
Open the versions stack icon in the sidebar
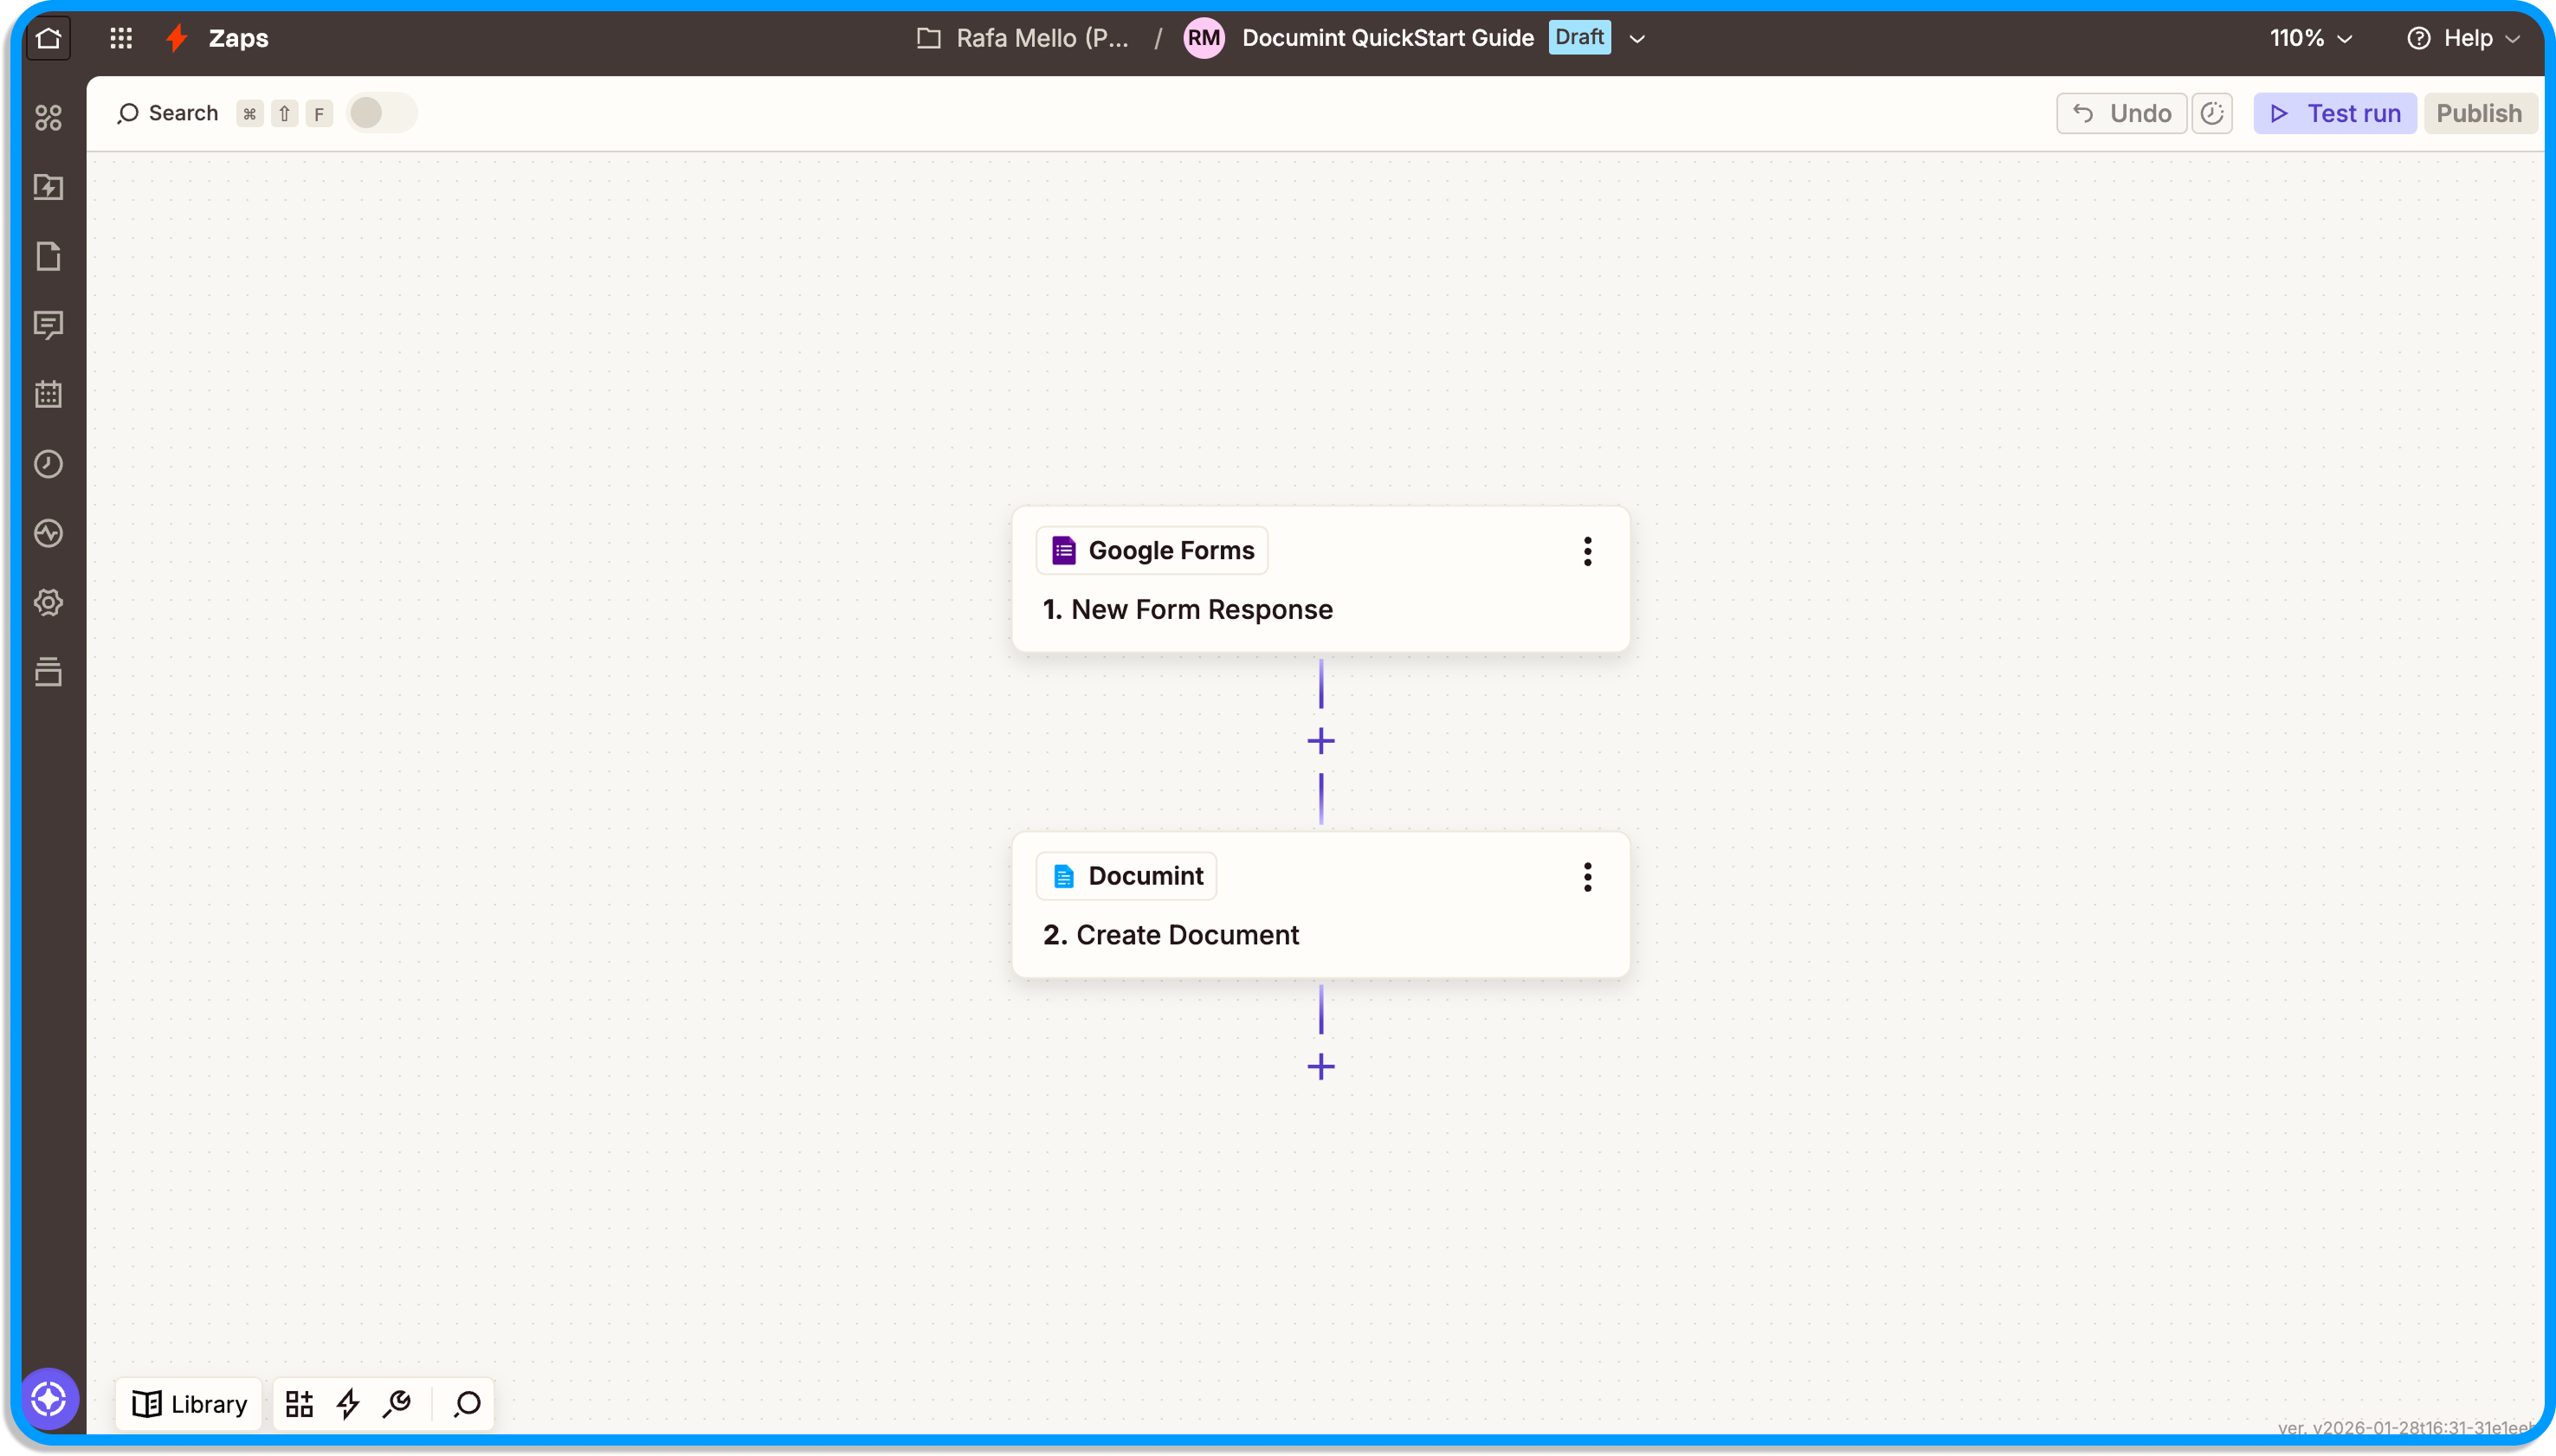click(x=48, y=672)
